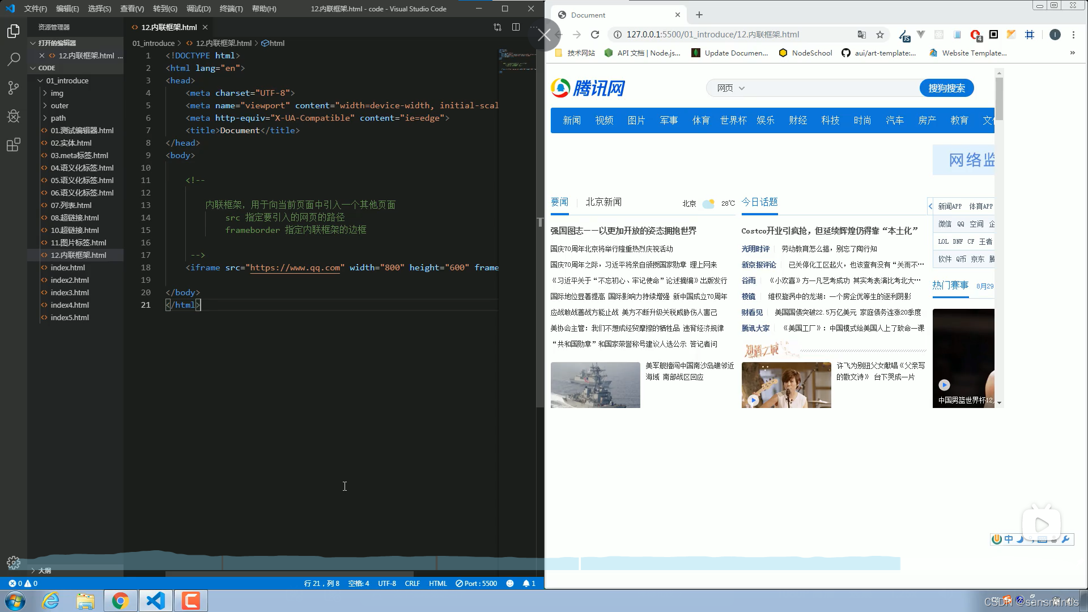1088x612 pixels.
Task: Click the warship news thumbnail
Action: pos(595,385)
